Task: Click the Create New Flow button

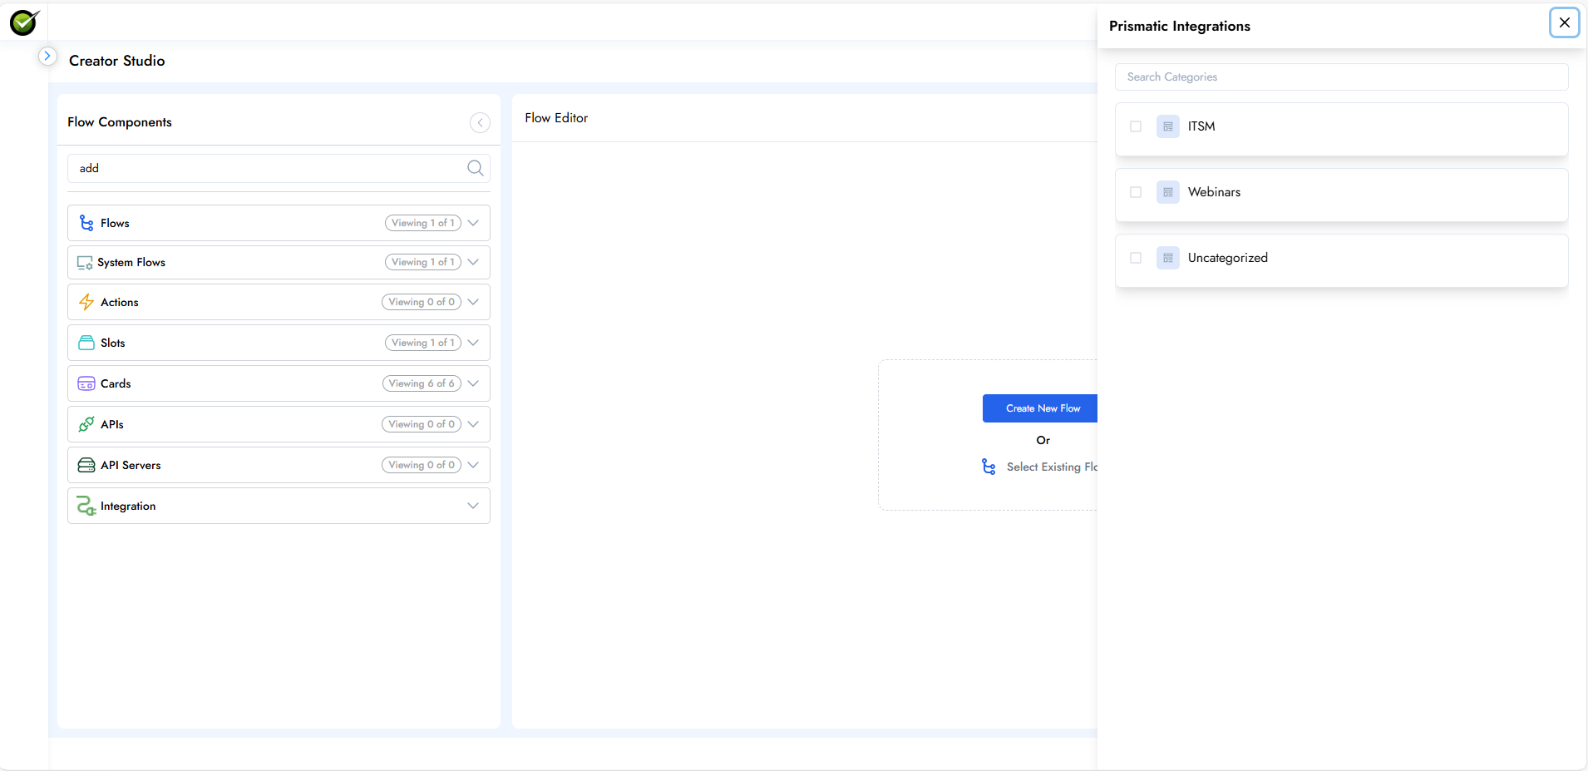Action: tap(1042, 408)
